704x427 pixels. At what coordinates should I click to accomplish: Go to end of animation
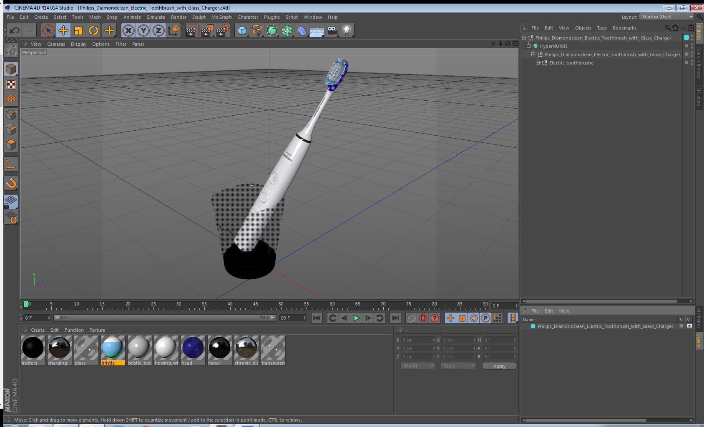pyautogui.click(x=395, y=318)
